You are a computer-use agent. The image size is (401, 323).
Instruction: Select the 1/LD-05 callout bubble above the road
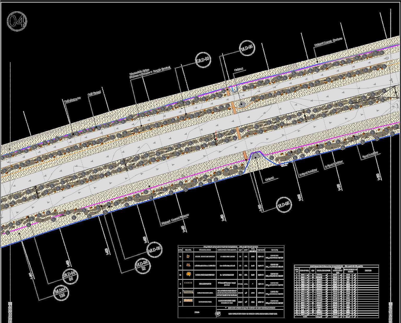(247, 48)
